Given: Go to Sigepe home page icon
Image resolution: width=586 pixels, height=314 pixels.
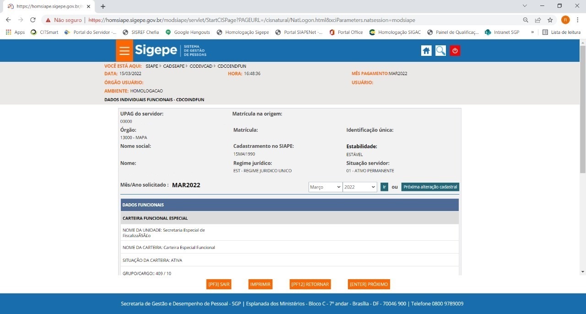Looking at the screenshot, I should click(426, 51).
